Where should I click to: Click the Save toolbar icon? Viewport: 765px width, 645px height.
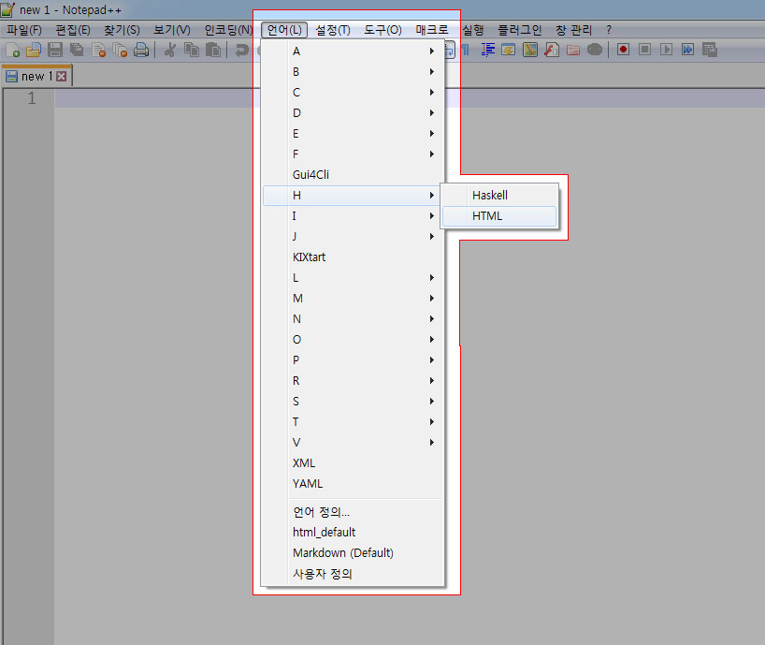55,50
